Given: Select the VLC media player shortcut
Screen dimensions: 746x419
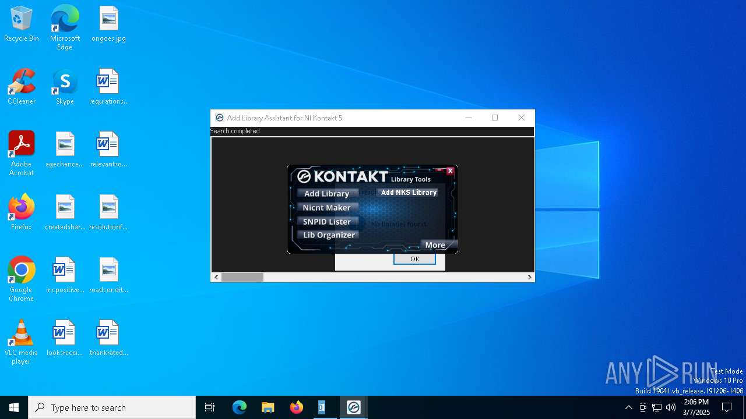Looking at the screenshot, I should (x=22, y=342).
